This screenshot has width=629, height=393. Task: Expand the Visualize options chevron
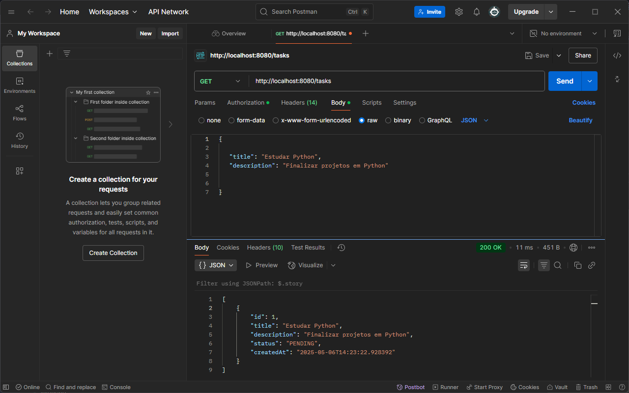(333, 265)
